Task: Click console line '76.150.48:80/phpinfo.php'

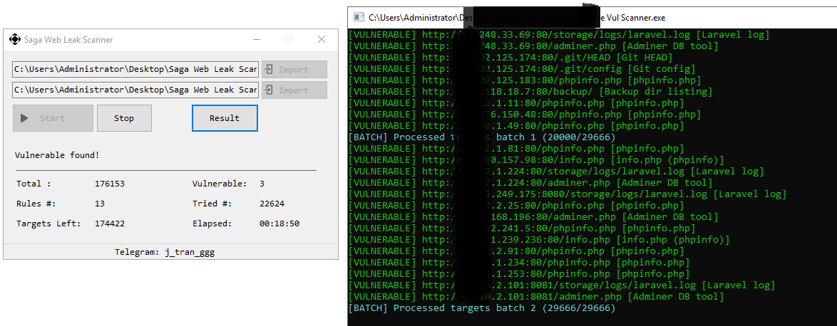Action: tap(525, 115)
